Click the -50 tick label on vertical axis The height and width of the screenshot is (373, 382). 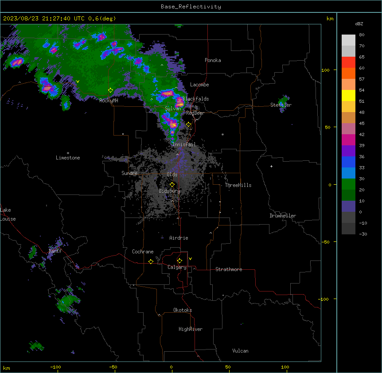(325, 242)
